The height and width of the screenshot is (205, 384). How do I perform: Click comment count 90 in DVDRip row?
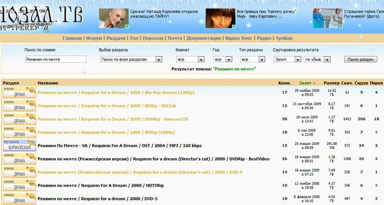[285, 119]
